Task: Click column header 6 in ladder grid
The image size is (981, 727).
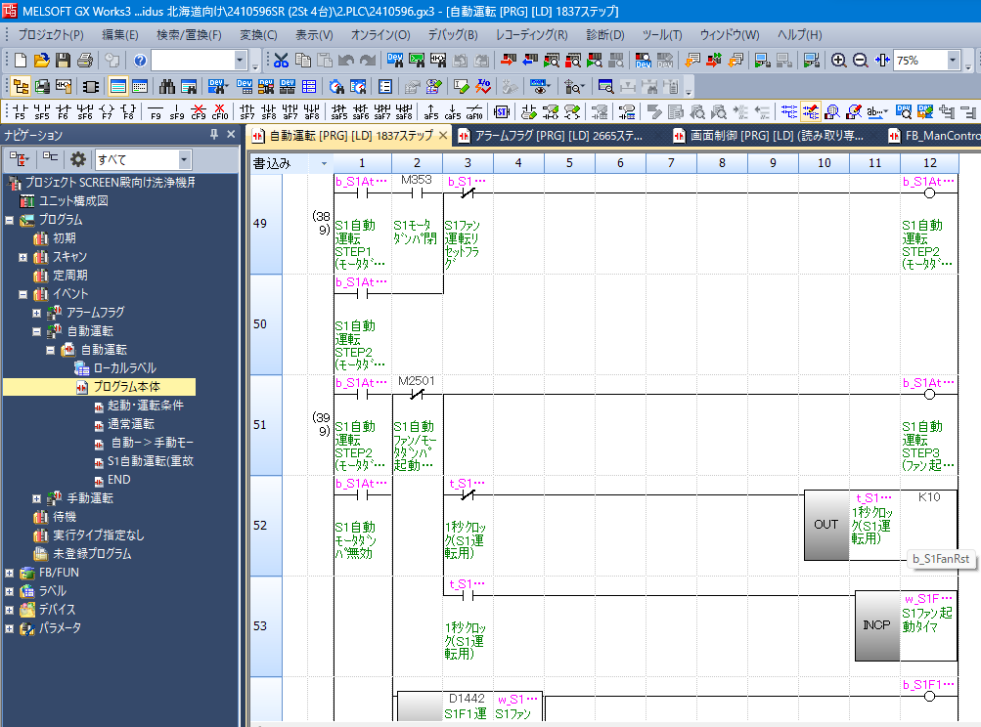Action: point(620,163)
